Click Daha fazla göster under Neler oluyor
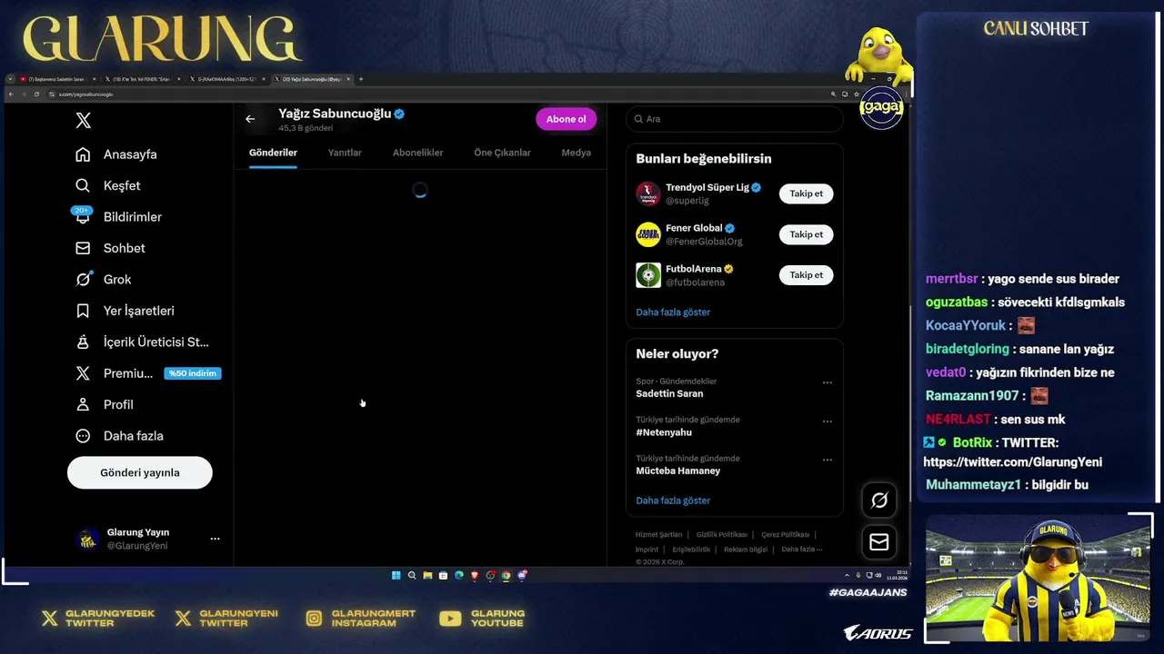The height and width of the screenshot is (654, 1164). coord(673,500)
